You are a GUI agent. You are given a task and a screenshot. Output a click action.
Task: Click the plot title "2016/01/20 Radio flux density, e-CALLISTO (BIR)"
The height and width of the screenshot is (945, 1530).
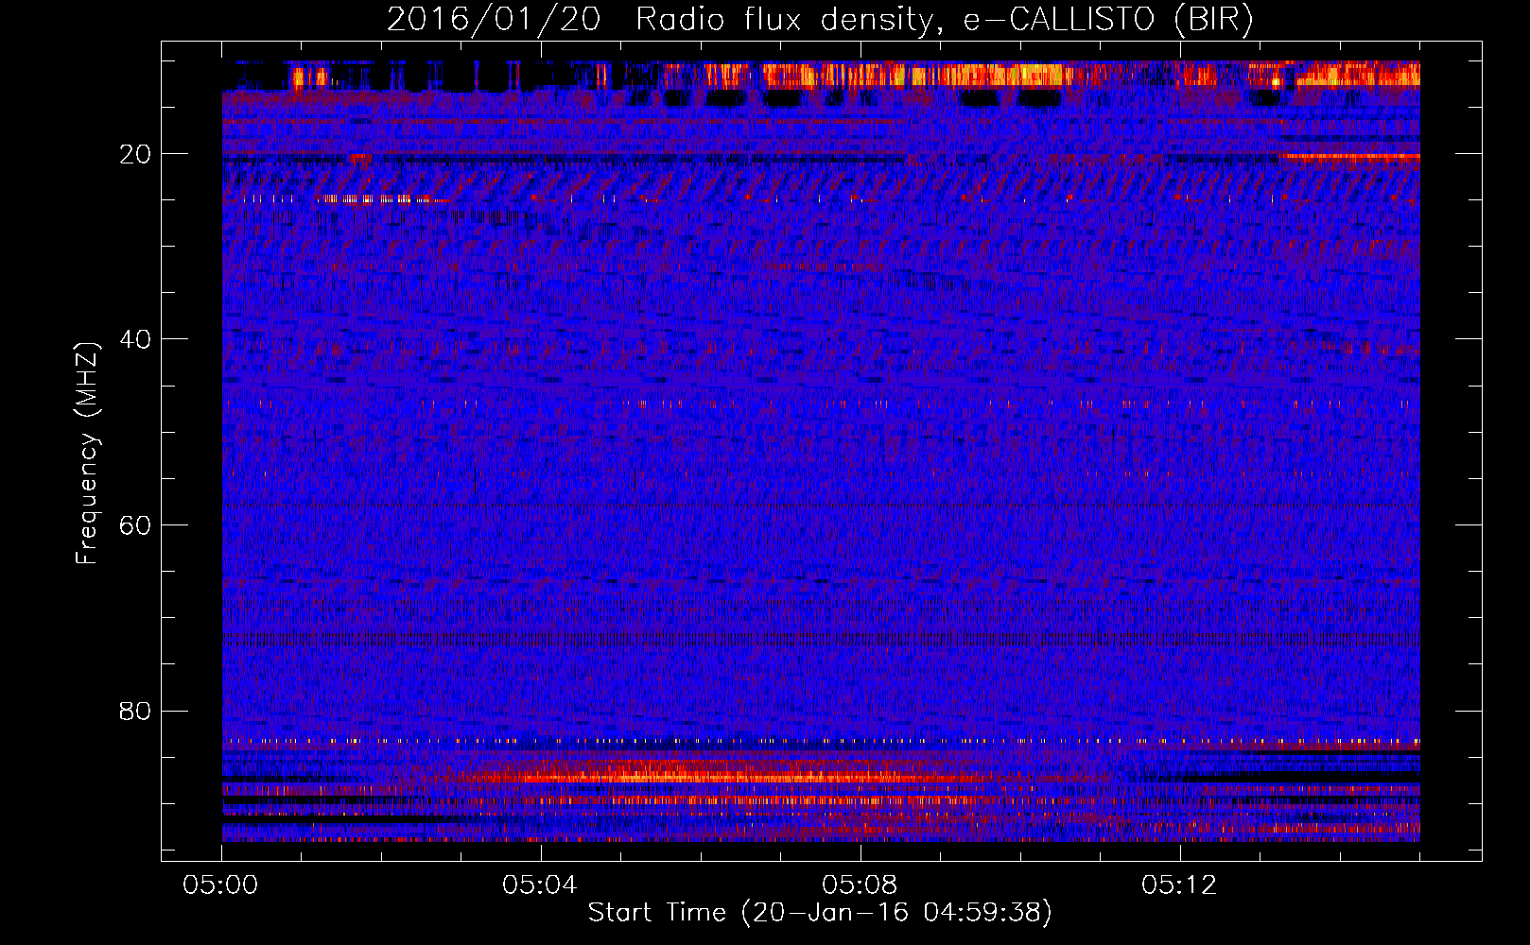tap(820, 20)
